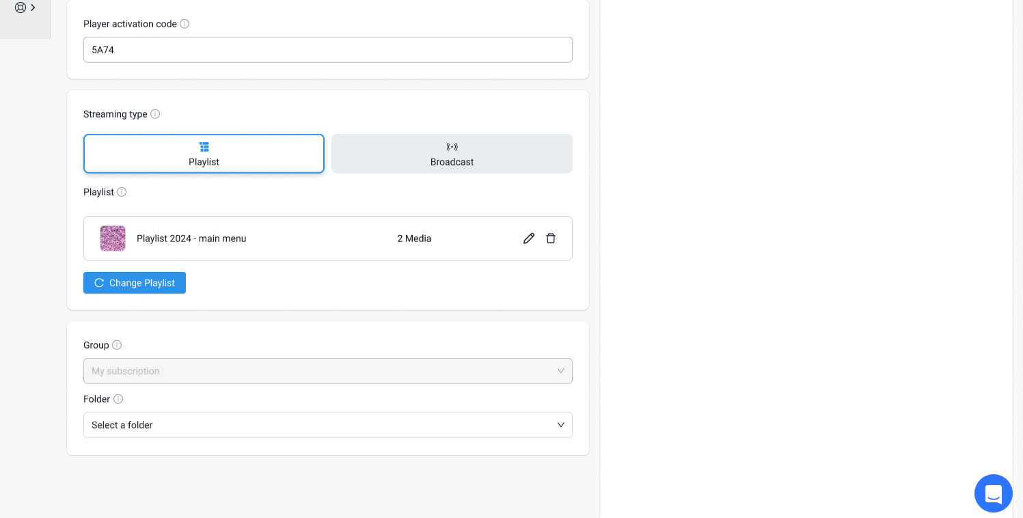
Task: Edit the playlist with the pencil icon
Action: coord(529,238)
